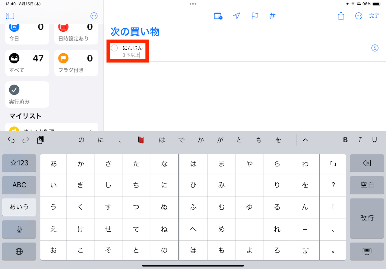The image size is (386, 269).
Task: Tap the 次の買い物 list title
Action: point(135,32)
